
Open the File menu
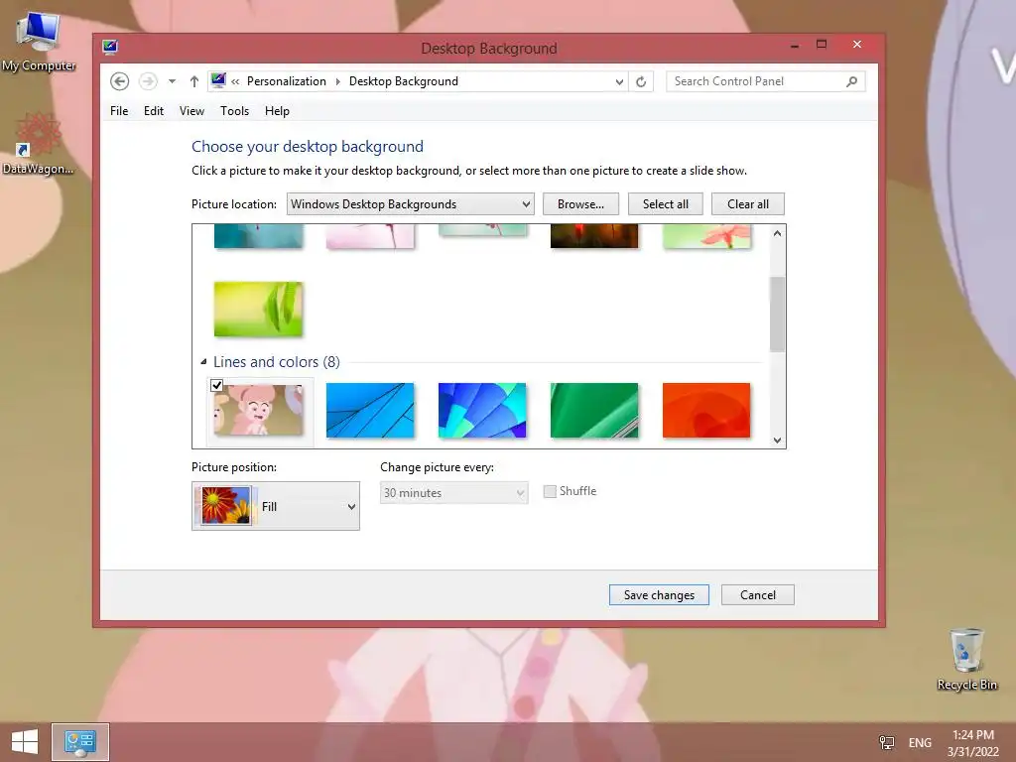[119, 111]
